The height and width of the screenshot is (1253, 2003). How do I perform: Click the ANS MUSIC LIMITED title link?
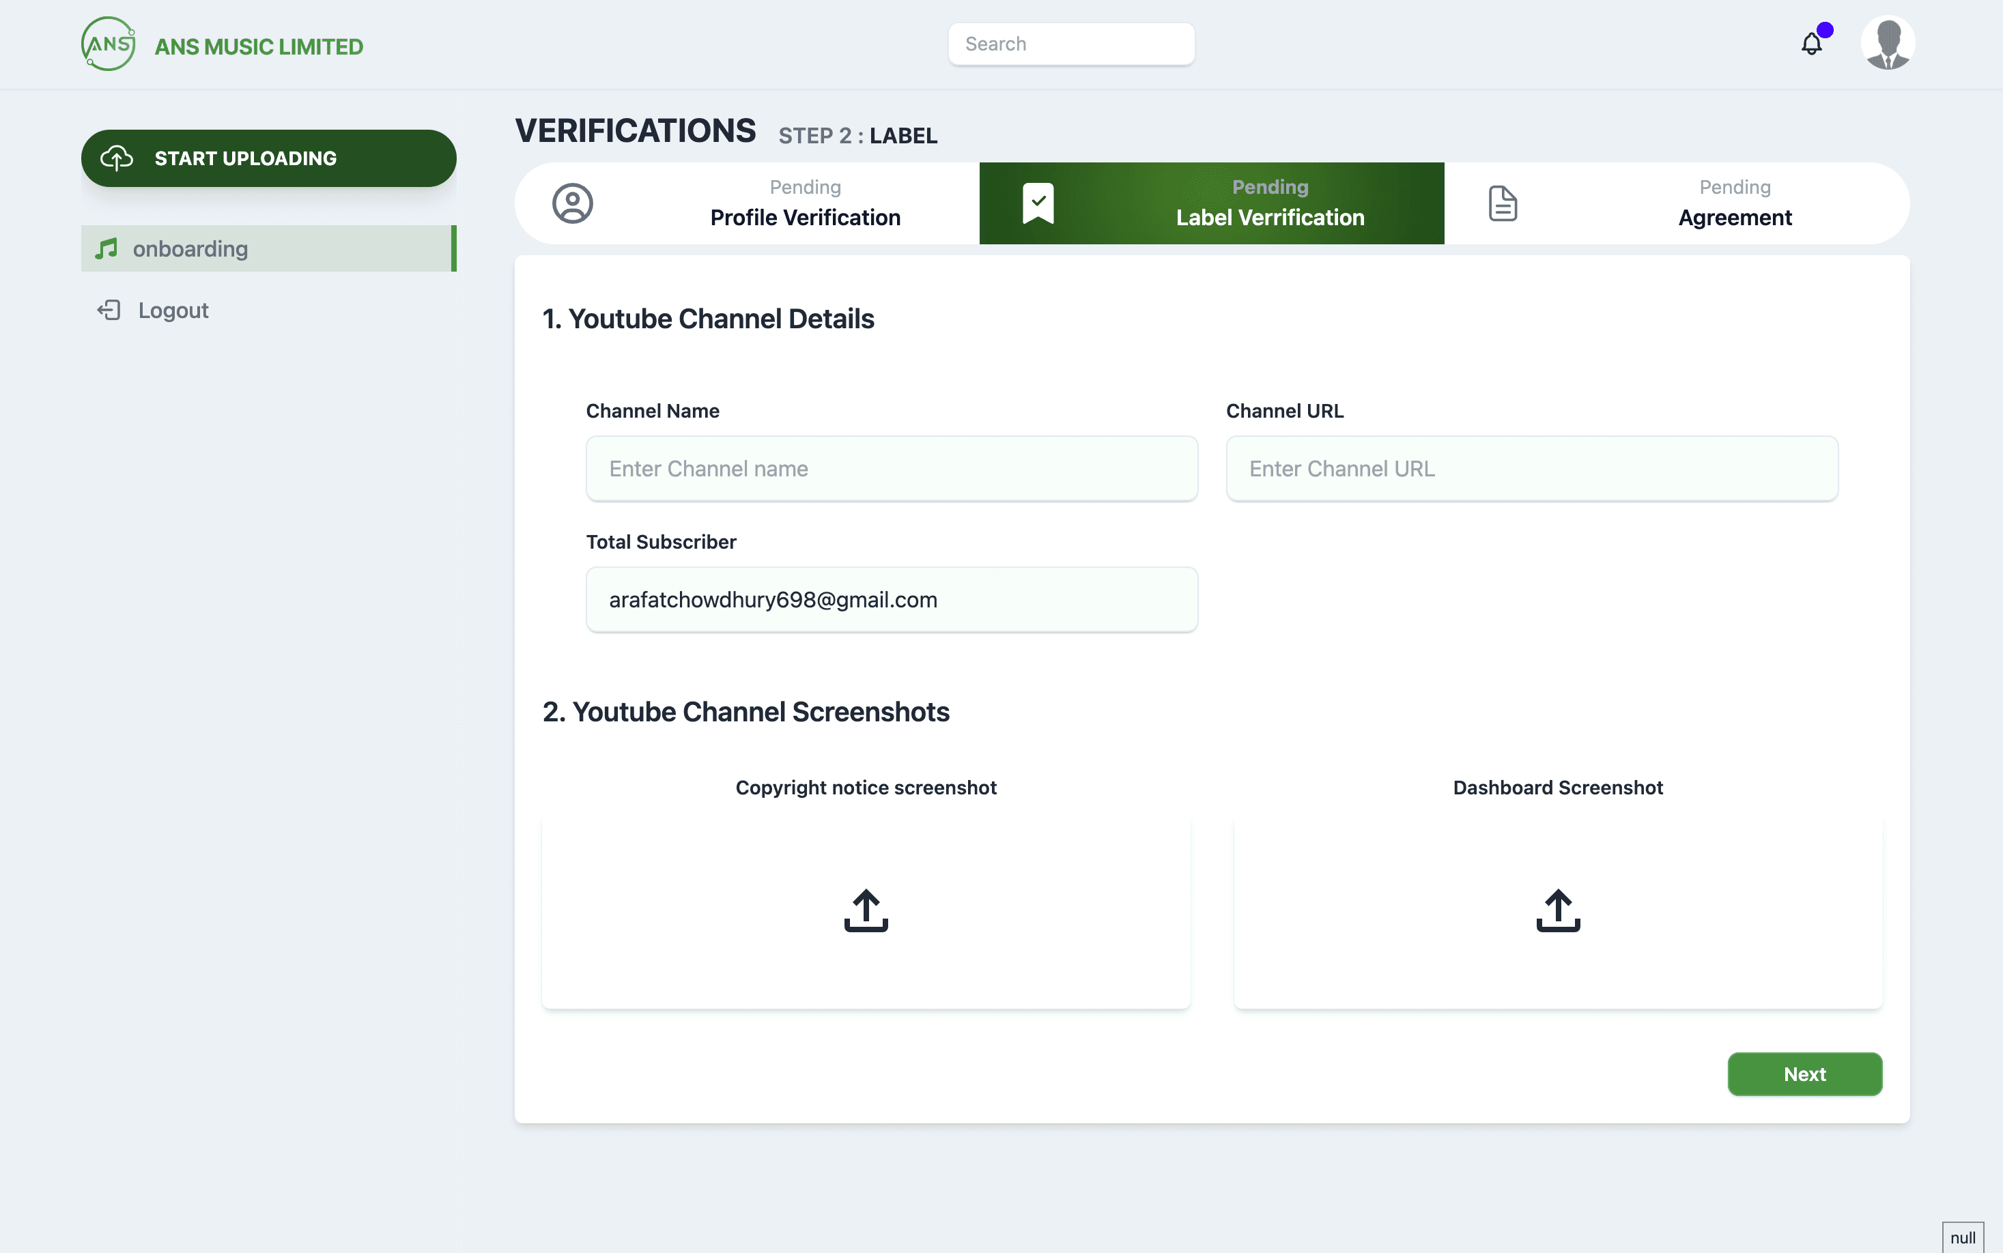(x=259, y=46)
